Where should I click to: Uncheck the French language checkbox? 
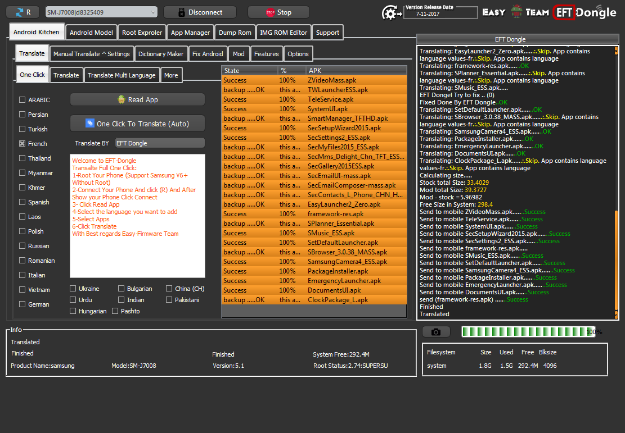pyautogui.click(x=23, y=144)
